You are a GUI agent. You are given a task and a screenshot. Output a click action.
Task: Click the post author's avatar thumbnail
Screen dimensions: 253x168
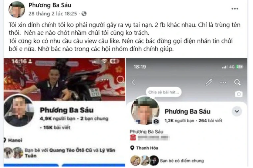click(x=17, y=10)
